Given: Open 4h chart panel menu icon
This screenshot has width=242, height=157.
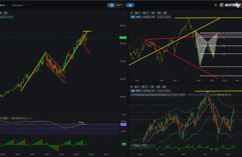Looking at the screenshot, I should [131, 13].
